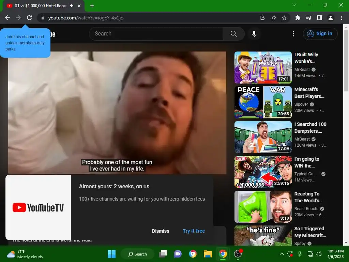Open the LIVE +$1,000,000 stream thumbnail

[263, 172]
